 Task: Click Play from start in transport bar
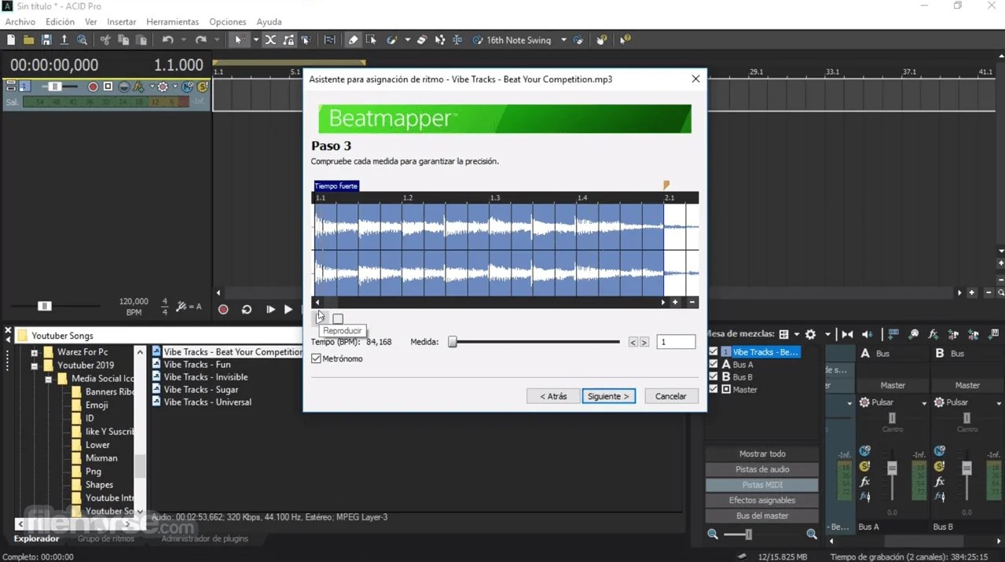point(270,310)
